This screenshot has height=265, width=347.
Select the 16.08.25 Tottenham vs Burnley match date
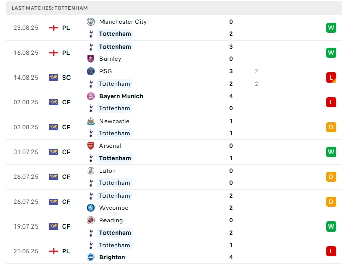coord(26,53)
